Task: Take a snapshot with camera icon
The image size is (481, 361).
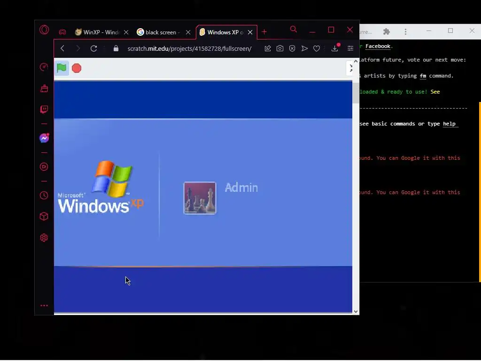Action: (x=280, y=48)
